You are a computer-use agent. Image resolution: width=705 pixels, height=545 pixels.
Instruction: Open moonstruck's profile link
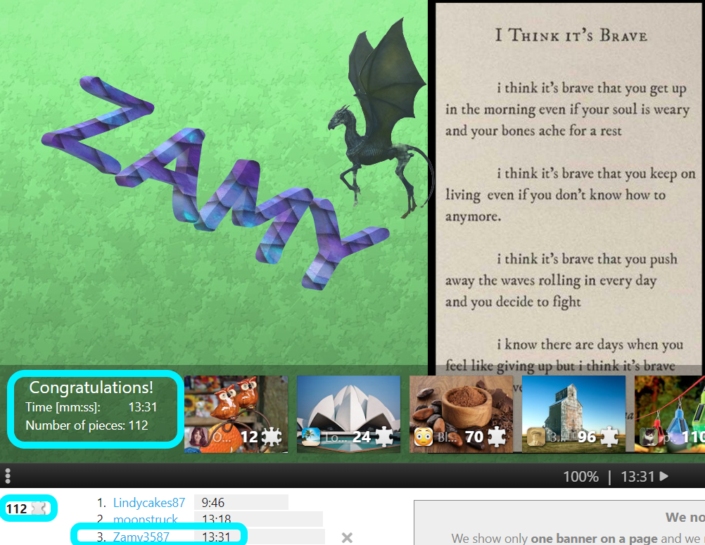click(145, 520)
